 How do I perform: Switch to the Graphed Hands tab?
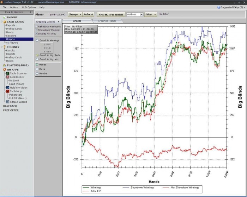click(108, 21)
